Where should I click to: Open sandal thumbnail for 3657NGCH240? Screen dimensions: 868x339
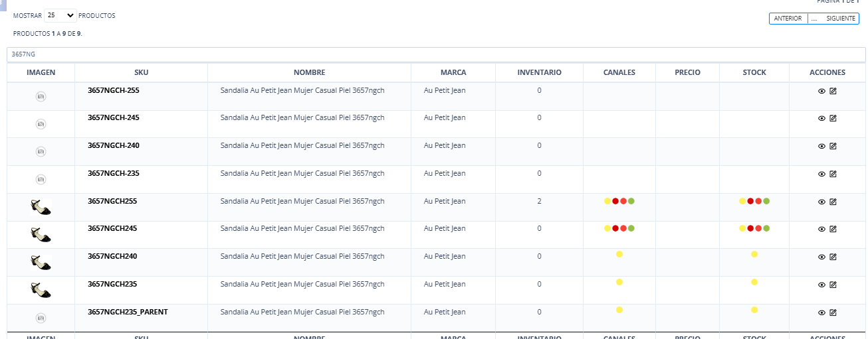[x=41, y=263]
